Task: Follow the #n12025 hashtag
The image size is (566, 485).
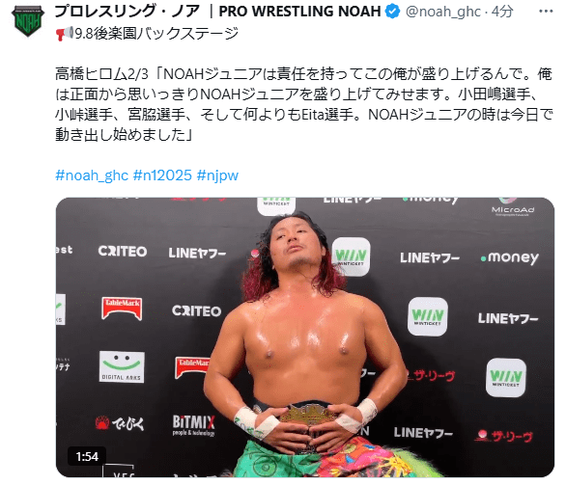Action: point(162,175)
